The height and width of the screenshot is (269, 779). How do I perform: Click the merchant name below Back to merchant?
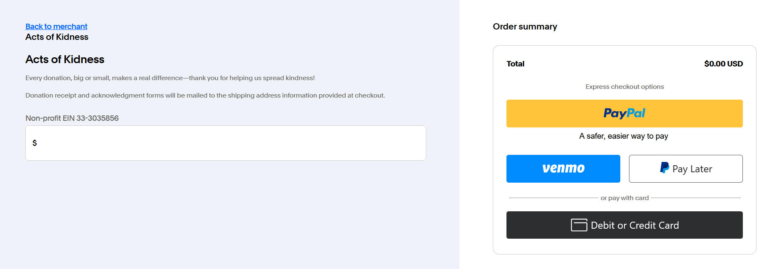coord(57,37)
